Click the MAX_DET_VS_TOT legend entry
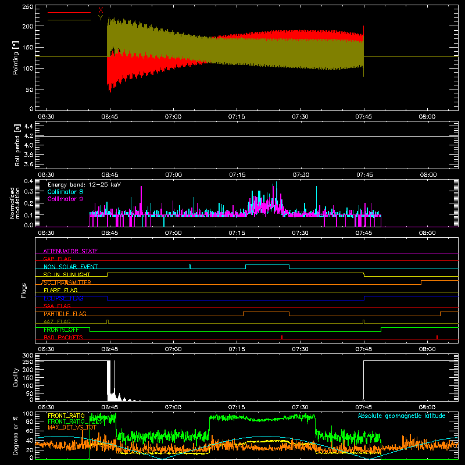Image resolution: width=465 pixels, height=465 pixels. tap(72, 427)
